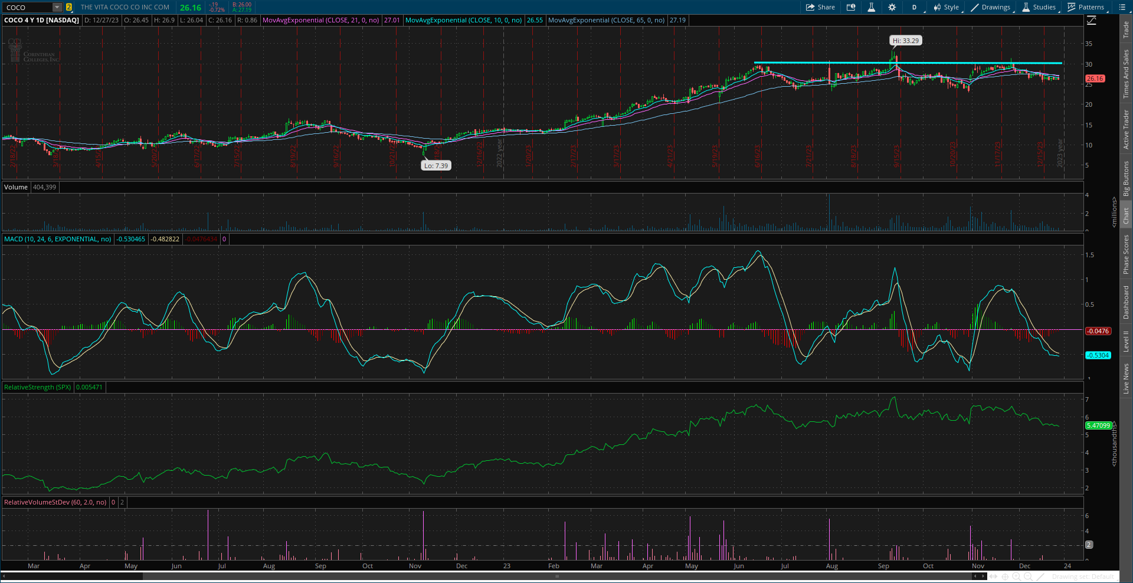Open the chart grid list menu icon

point(1122,7)
